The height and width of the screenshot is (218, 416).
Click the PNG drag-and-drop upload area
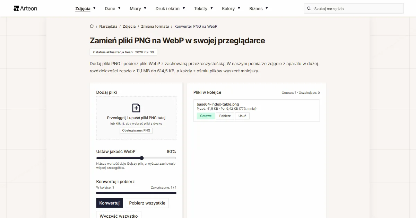[x=136, y=118]
